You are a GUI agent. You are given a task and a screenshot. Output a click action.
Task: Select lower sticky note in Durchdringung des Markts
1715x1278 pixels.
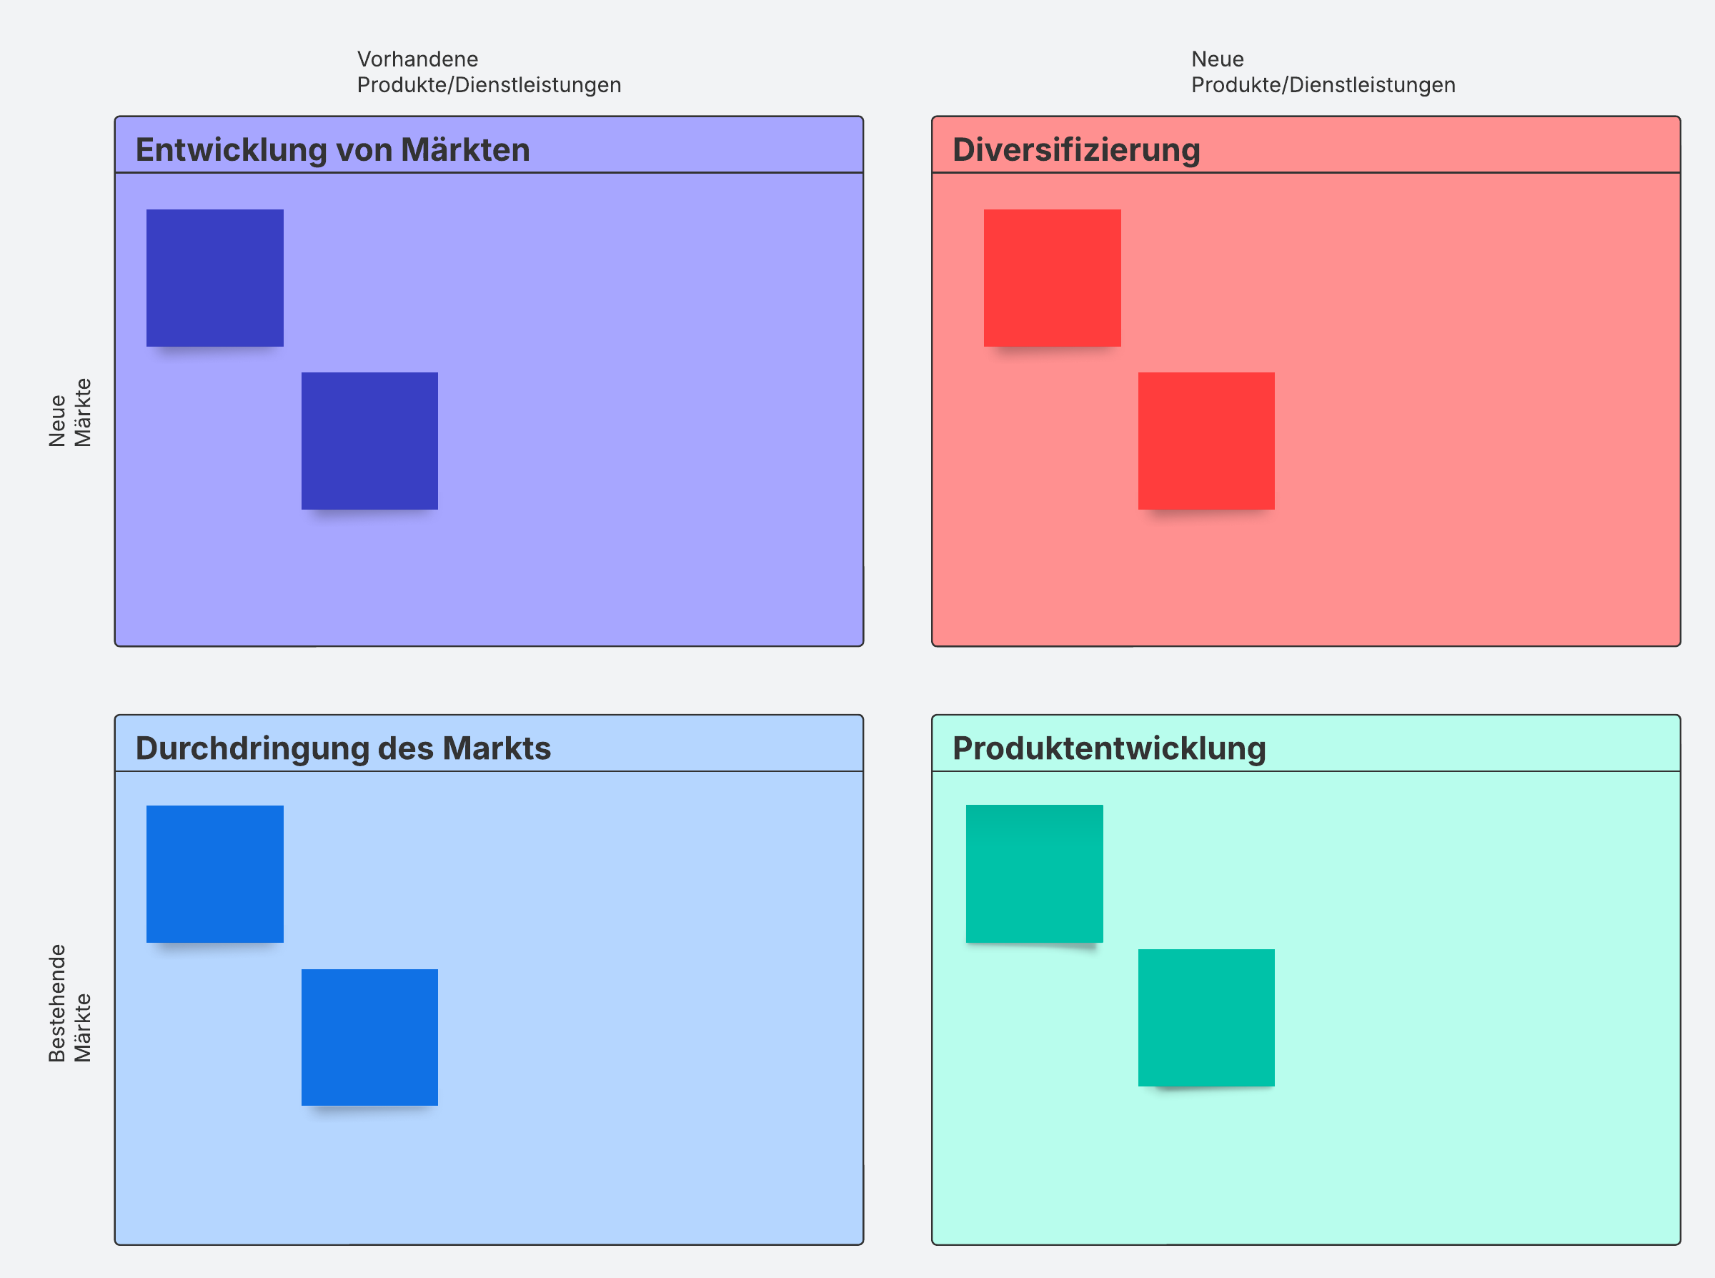pyautogui.click(x=369, y=1036)
